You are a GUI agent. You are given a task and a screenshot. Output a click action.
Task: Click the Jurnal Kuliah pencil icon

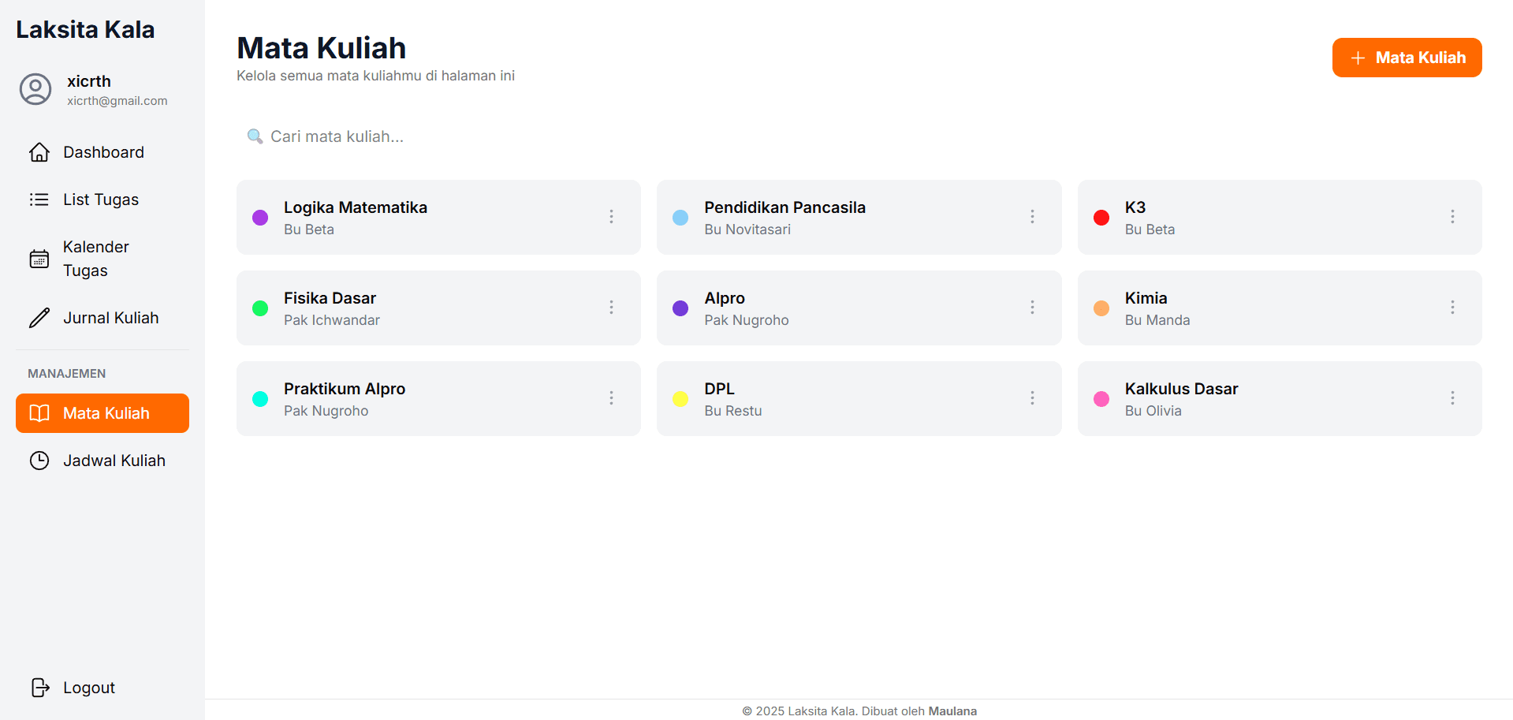point(39,318)
